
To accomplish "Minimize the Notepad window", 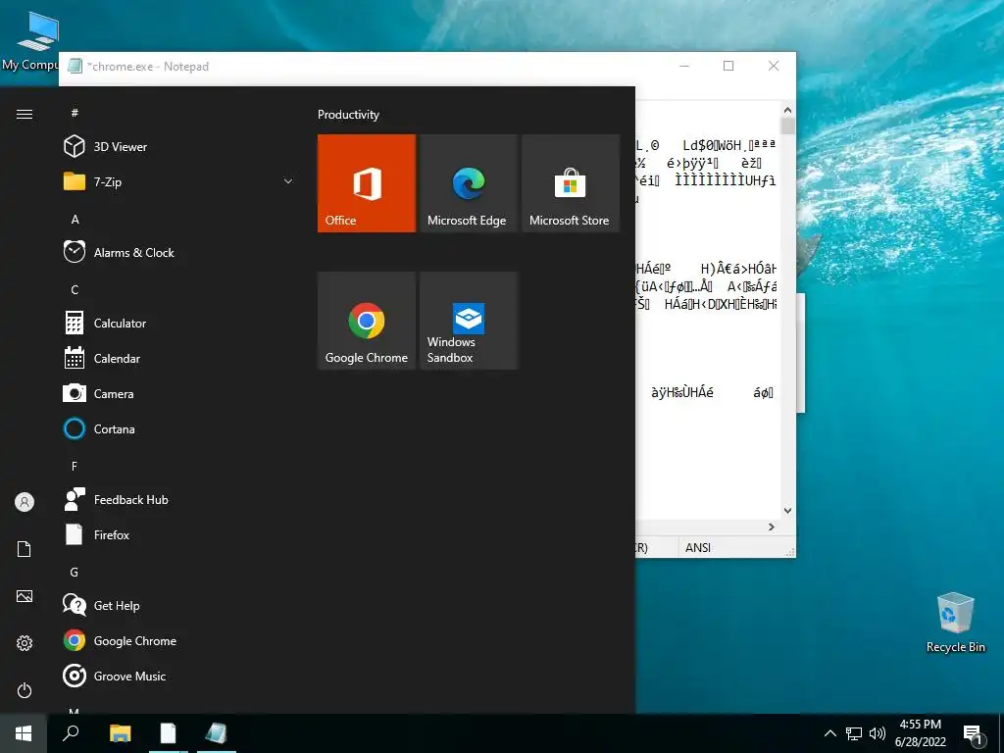I will pyautogui.click(x=684, y=66).
